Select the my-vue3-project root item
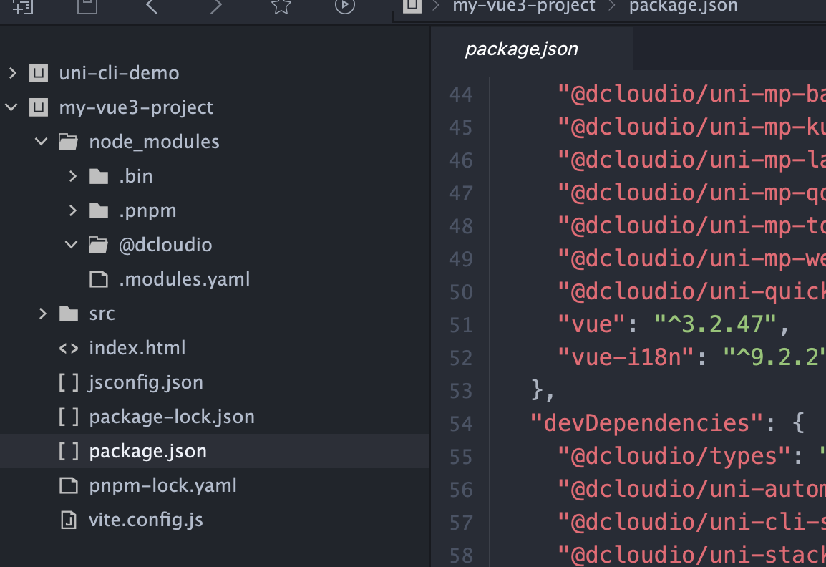The image size is (826, 567). pos(136,108)
